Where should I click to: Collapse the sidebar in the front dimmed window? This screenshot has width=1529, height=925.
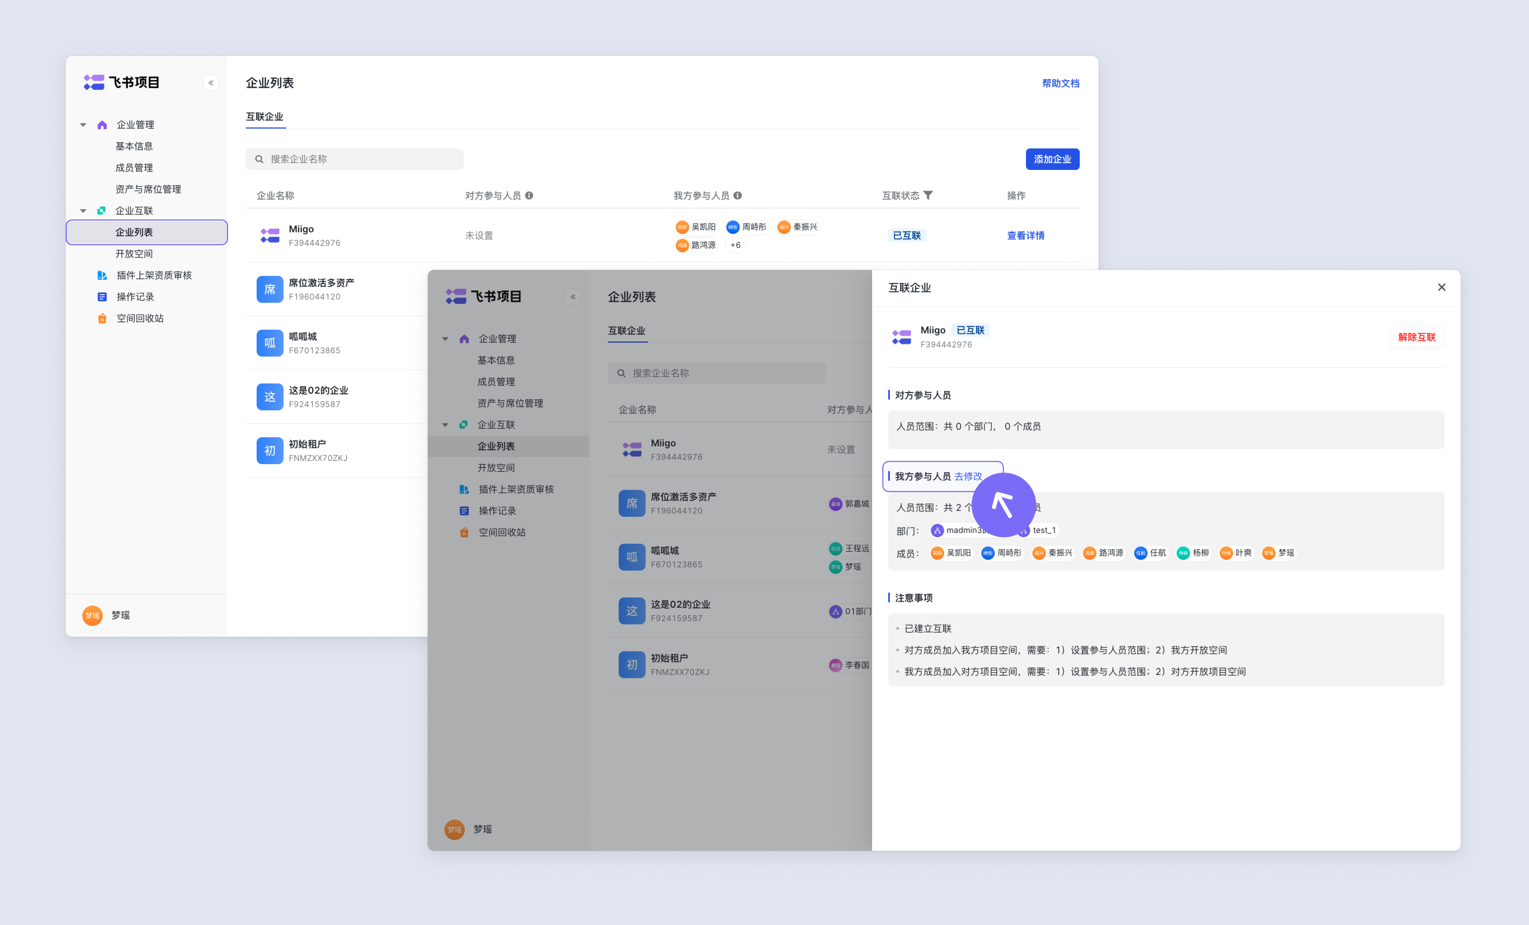pyautogui.click(x=573, y=297)
